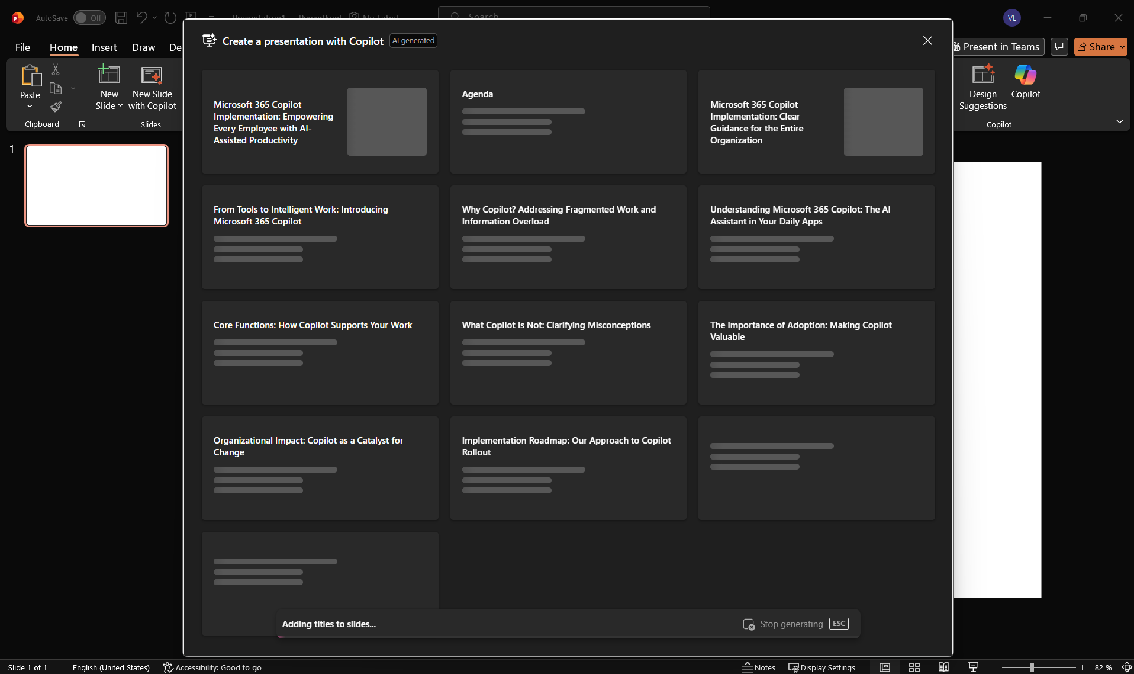The height and width of the screenshot is (674, 1134).
Task: Toggle the Notes pane
Action: [x=758, y=667]
